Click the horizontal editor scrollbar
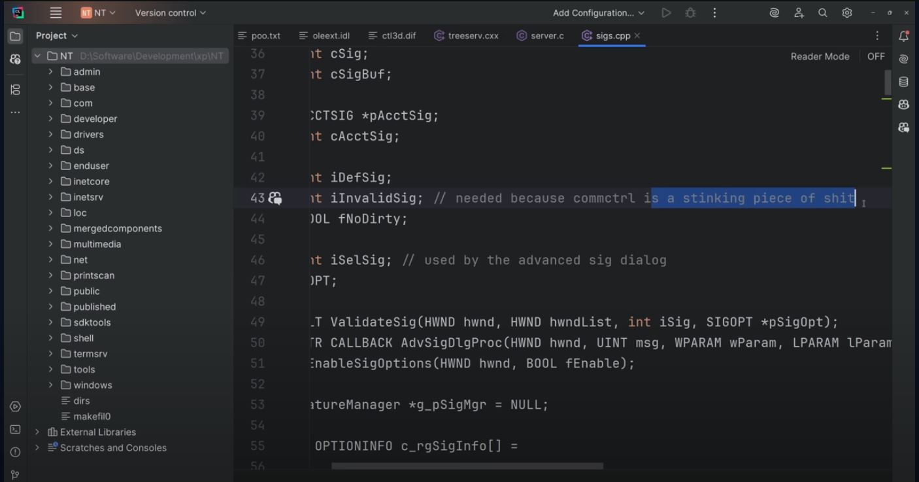 click(467, 466)
